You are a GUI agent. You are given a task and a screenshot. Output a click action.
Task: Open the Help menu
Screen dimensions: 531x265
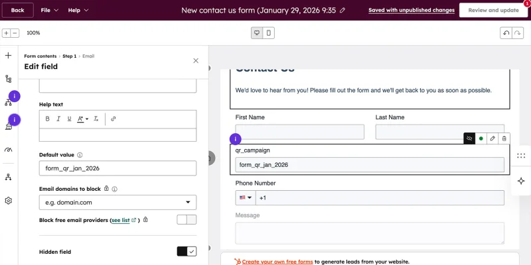[x=78, y=10]
